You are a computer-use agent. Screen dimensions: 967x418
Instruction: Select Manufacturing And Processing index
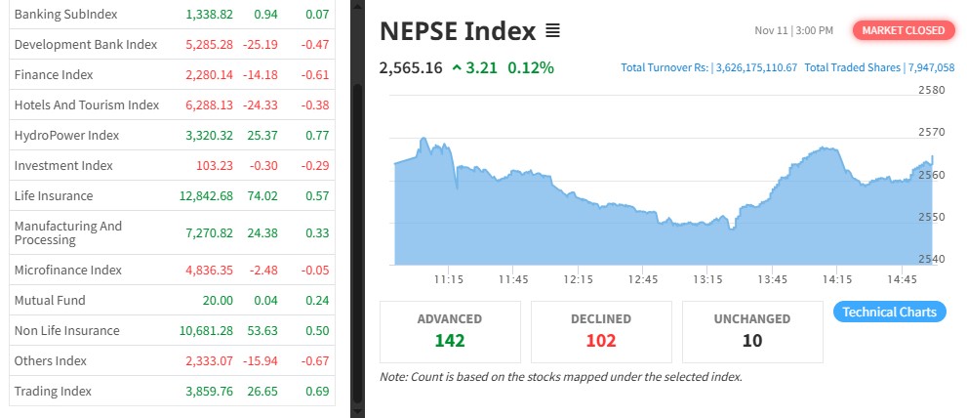pyautogui.click(x=68, y=232)
